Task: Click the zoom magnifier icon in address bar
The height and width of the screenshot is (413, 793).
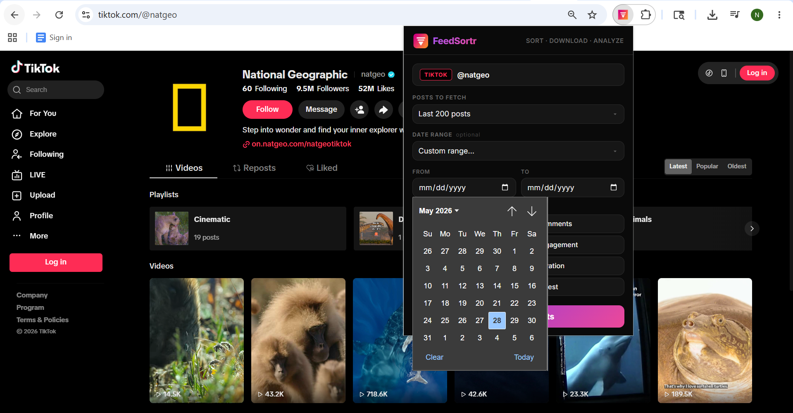Action: click(x=572, y=15)
